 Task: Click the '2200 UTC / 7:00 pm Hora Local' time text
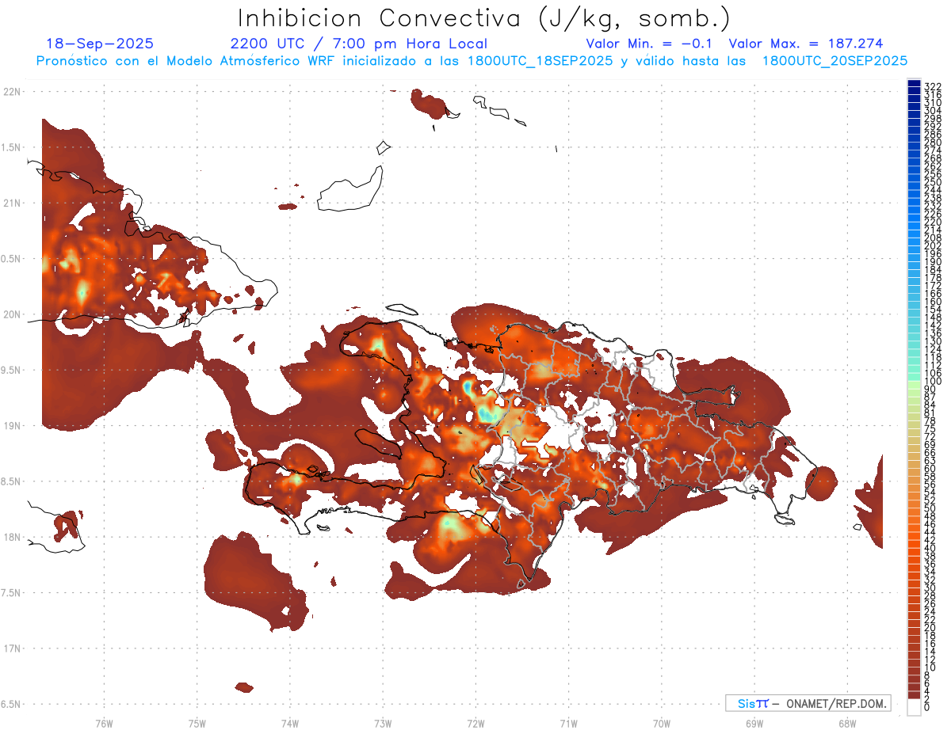tap(359, 44)
